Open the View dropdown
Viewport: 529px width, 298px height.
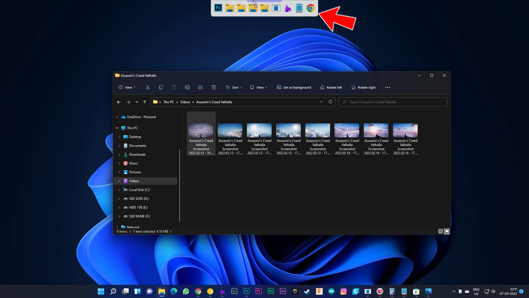[x=258, y=87]
